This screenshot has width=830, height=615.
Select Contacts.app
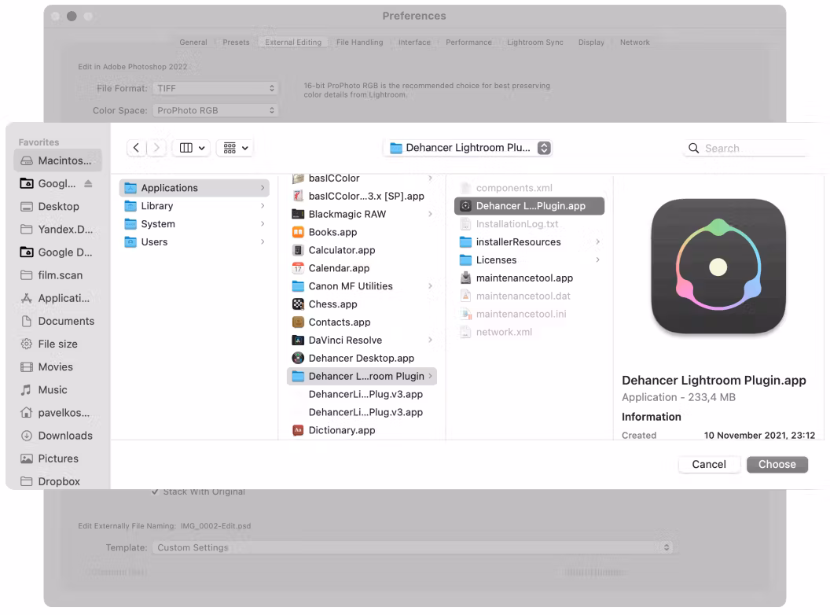pos(362,322)
